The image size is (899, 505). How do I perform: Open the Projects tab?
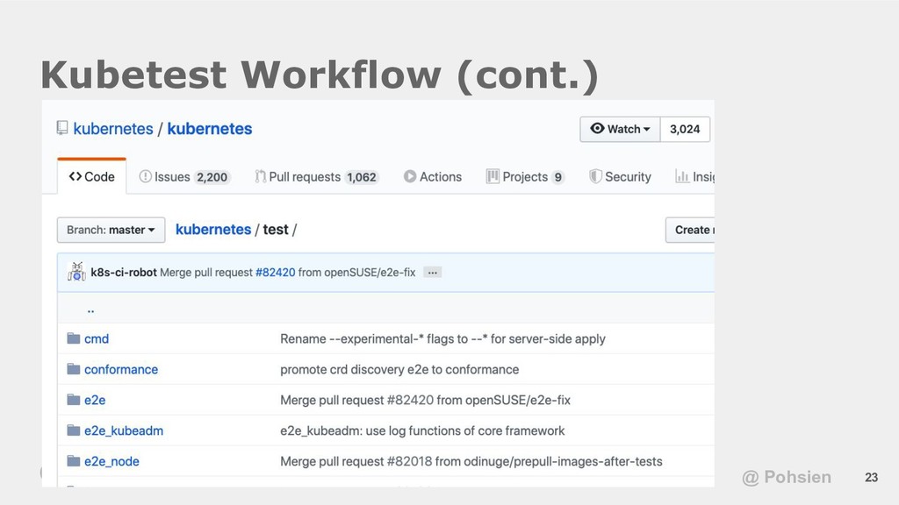coord(525,177)
